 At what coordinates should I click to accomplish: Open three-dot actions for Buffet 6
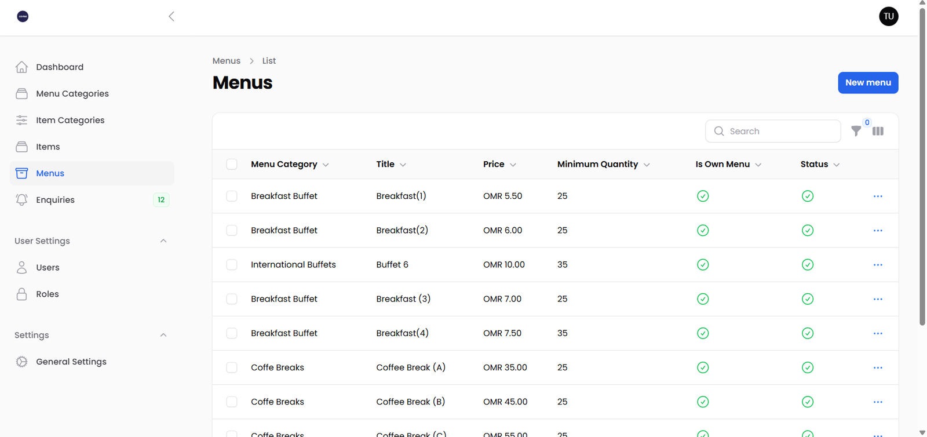pos(878,265)
